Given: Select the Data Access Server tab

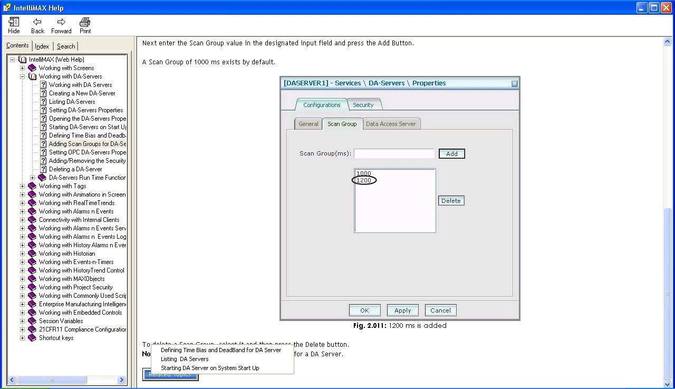Looking at the screenshot, I should click(391, 124).
